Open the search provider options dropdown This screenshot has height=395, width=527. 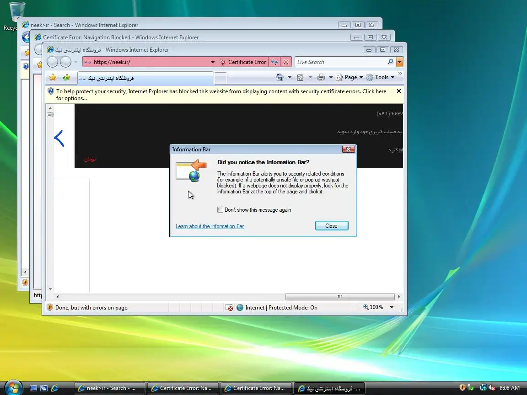[x=400, y=62]
